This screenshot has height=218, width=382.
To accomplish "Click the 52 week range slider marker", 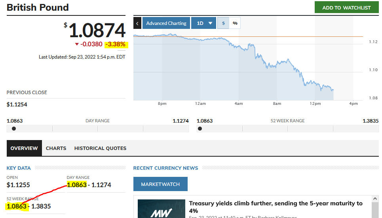I will click(200, 129).
